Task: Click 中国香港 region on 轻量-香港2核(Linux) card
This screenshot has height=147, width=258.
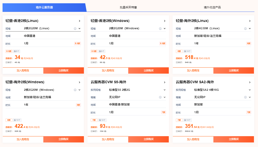Action: click(30, 36)
